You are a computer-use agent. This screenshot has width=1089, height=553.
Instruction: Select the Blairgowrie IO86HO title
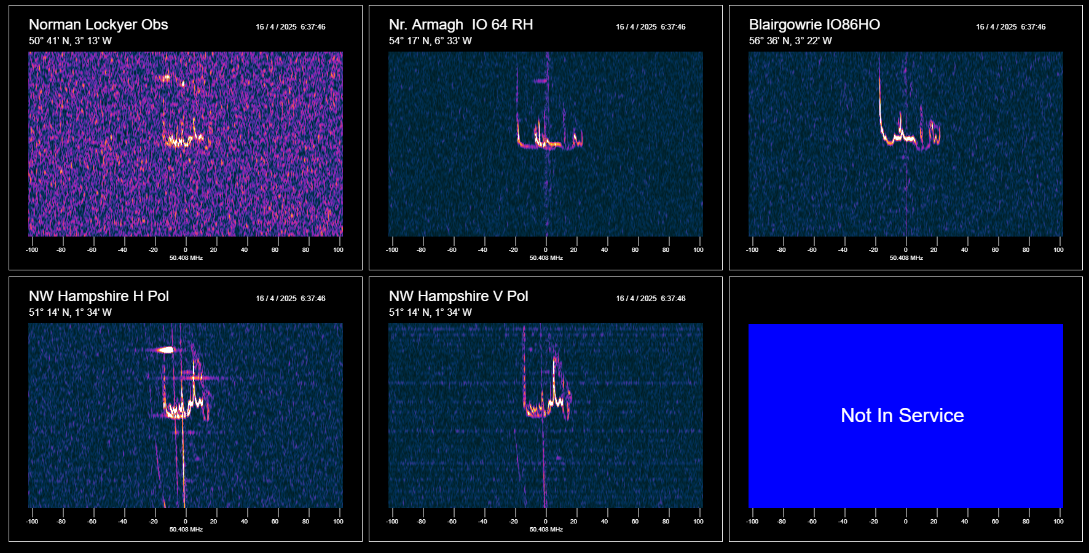[x=814, y=25]
